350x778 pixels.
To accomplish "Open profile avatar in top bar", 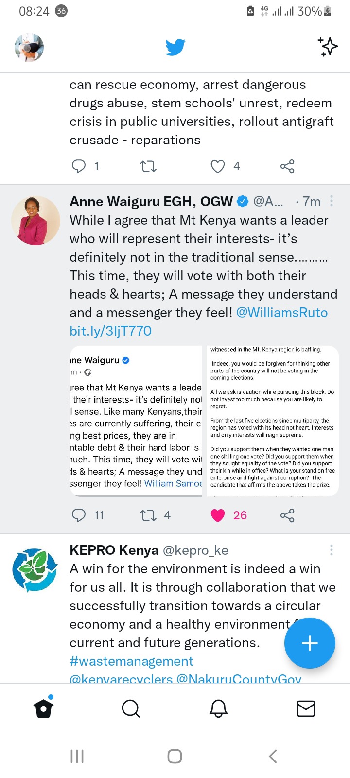I will coord(29,48).
